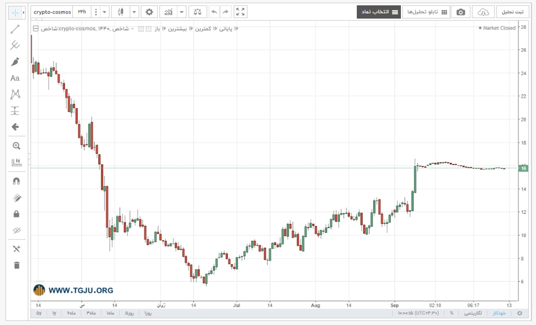Choose the pitchfork drawing tool
536x325 pixels.
[x=15, y=45]
